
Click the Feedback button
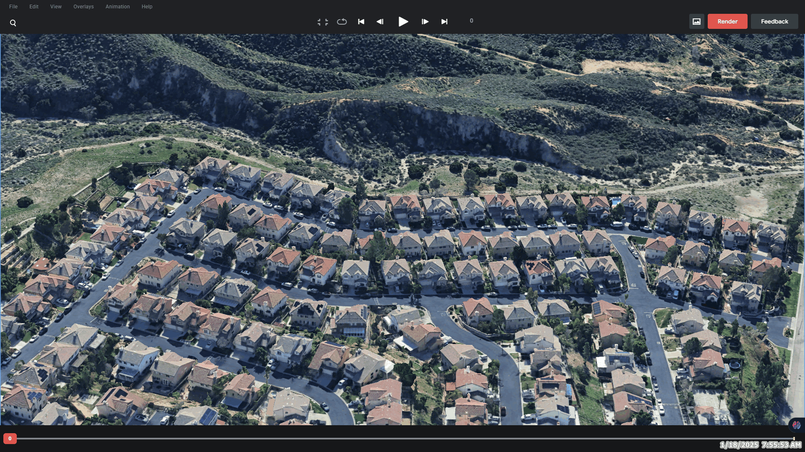(x=774, y=21)
